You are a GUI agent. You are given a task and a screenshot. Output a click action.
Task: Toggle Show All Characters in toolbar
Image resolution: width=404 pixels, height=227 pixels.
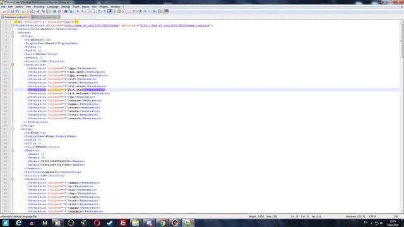[x=104, y=11]
